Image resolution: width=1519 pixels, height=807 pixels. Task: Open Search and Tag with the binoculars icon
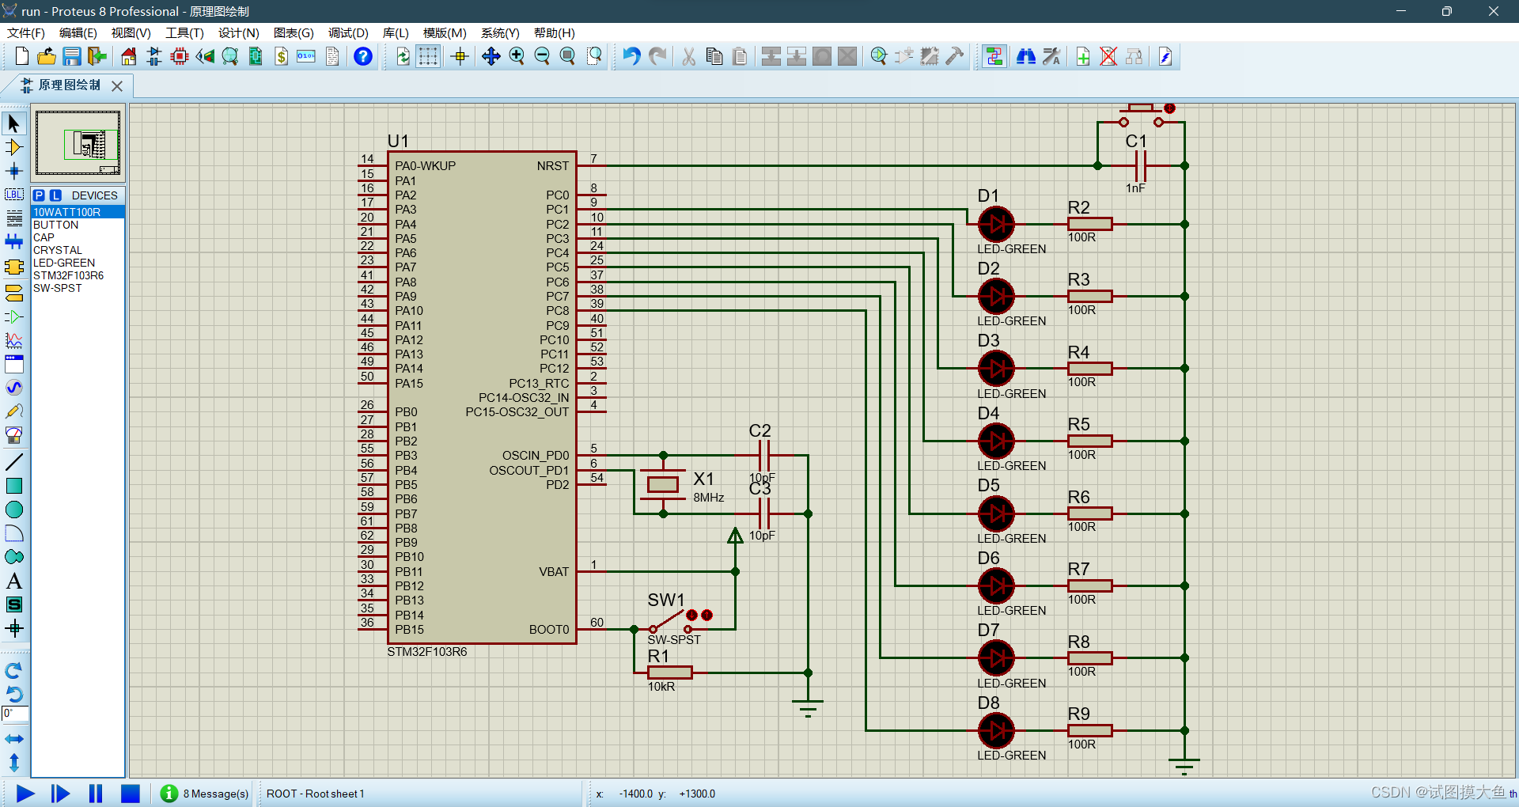click(x=1026, y=56)
